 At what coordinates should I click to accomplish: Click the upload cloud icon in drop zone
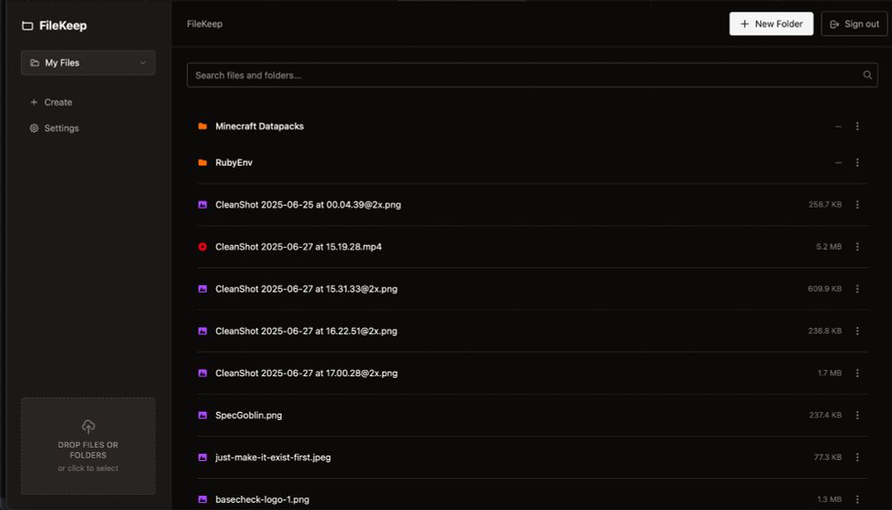tap(88, 426)
